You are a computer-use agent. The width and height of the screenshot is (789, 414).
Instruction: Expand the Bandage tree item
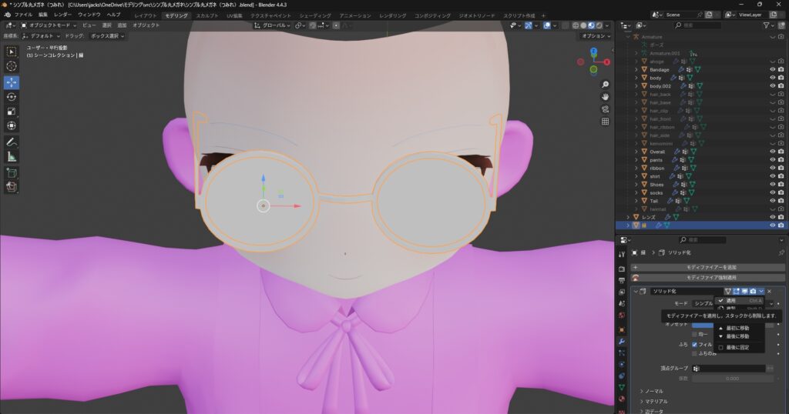click(x=636, y=70)
